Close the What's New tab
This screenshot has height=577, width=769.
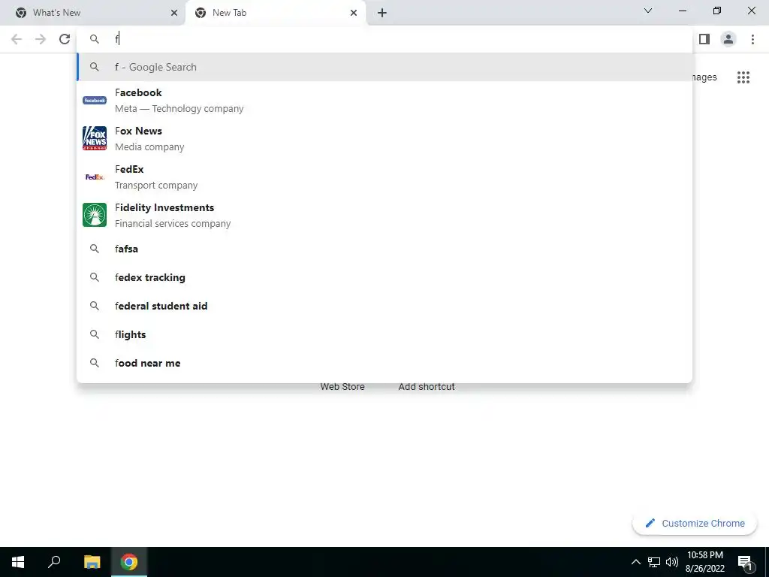[x=174, y=13]
